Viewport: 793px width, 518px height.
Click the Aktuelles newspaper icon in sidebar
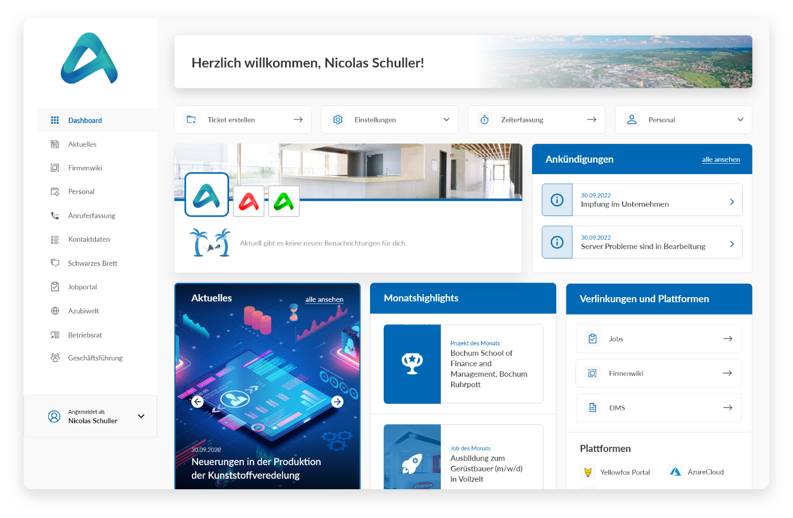(x=55, y=144)
